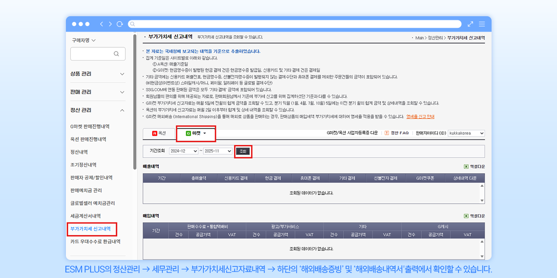Click the address bar

point(295,24)
